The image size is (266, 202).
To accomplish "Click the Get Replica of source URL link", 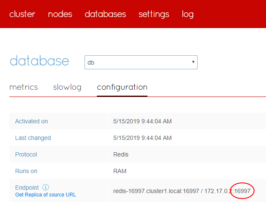I will coord(45,195).
